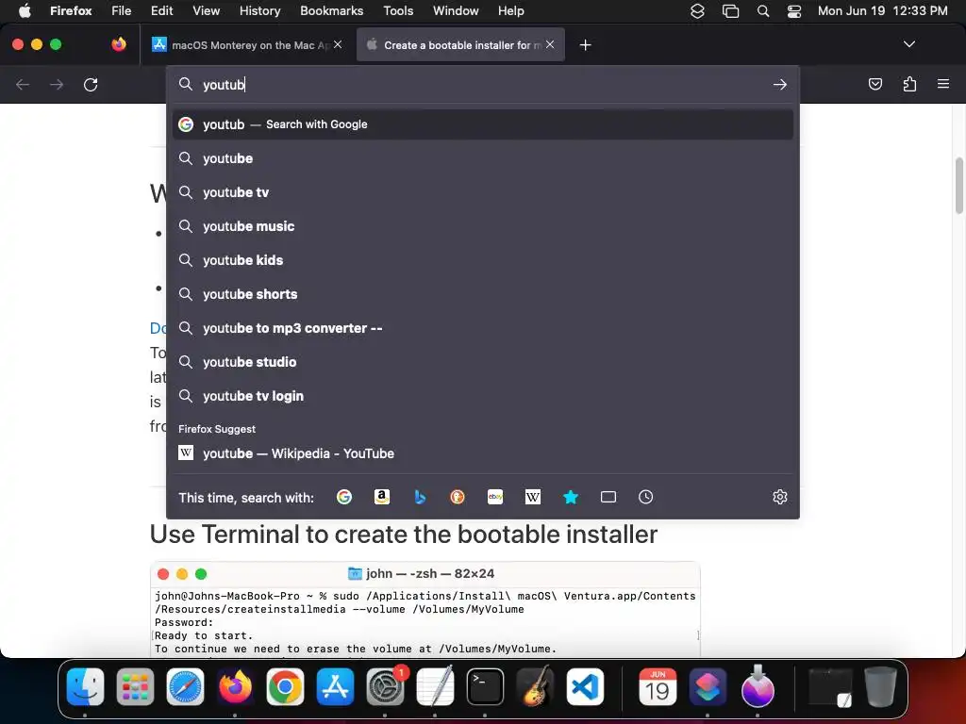Open Google Chrome from the Dock
The width and height of the screenshot is (966, 724).
point(285,687)
